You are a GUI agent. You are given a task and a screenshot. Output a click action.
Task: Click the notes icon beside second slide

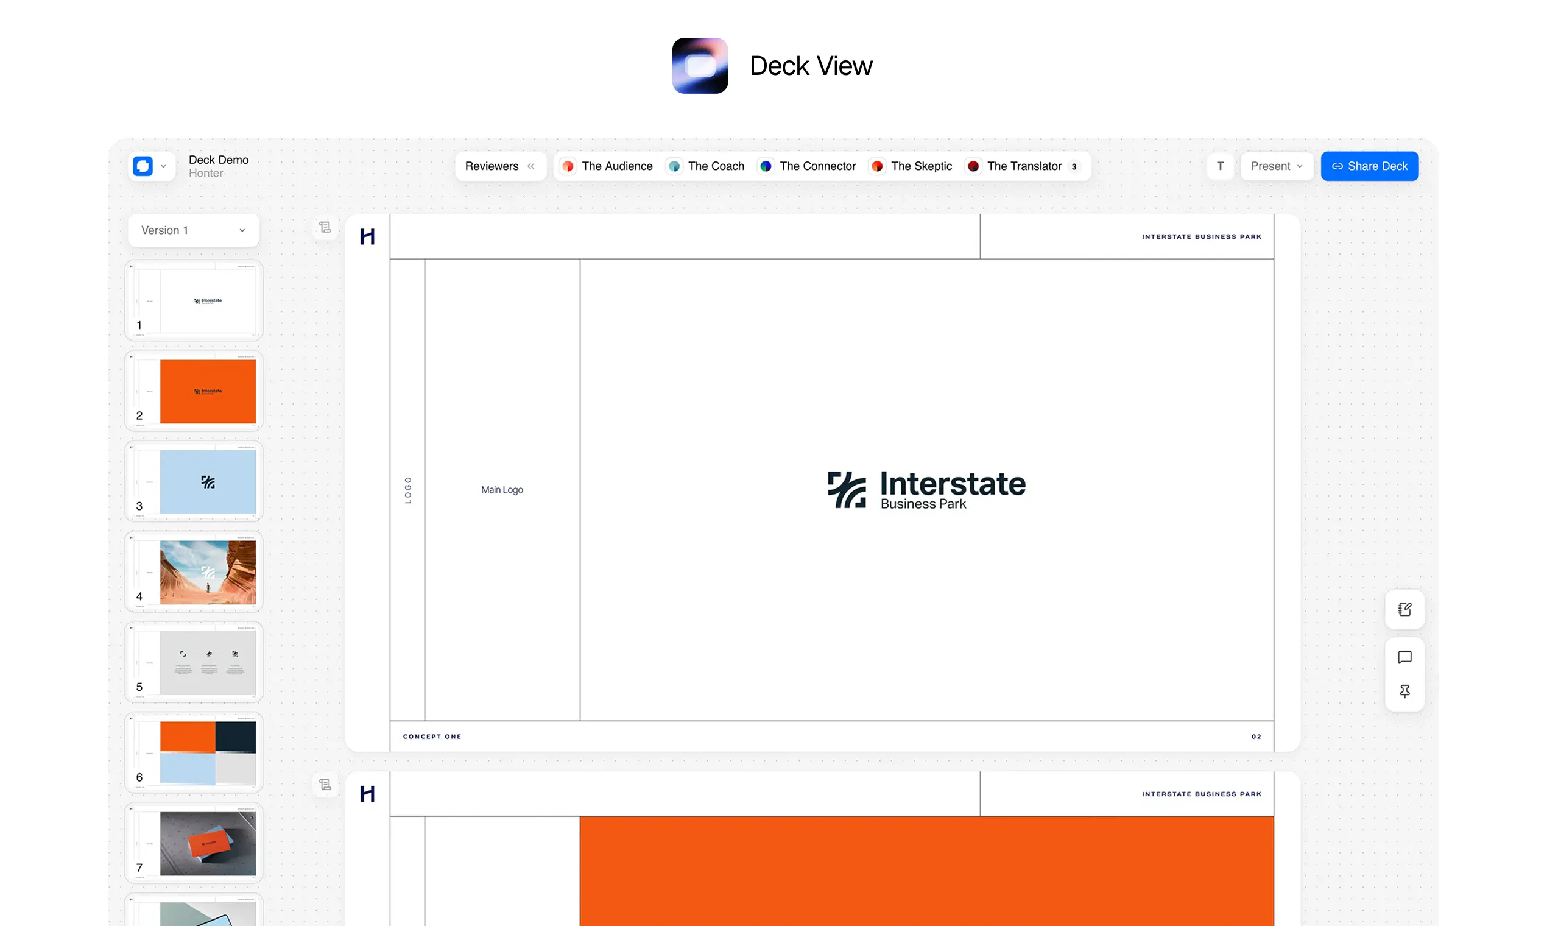325,784
